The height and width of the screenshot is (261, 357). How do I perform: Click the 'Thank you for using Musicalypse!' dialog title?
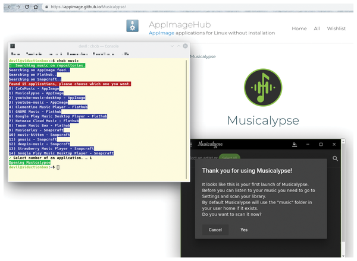click(247, 171)
